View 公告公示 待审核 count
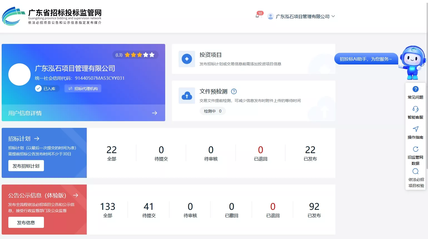The width and height of the screenshot is (428, 239). click(x=190, y=210)
